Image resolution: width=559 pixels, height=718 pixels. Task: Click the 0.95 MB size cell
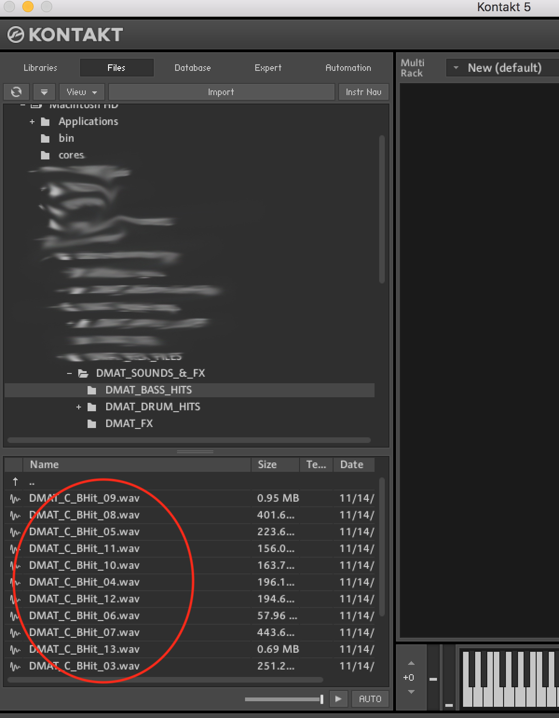pyautogui.click(x=278, y=498)
